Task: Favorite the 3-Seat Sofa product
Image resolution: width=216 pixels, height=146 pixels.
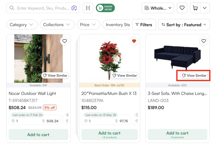Action: click(x=203, y=41)
